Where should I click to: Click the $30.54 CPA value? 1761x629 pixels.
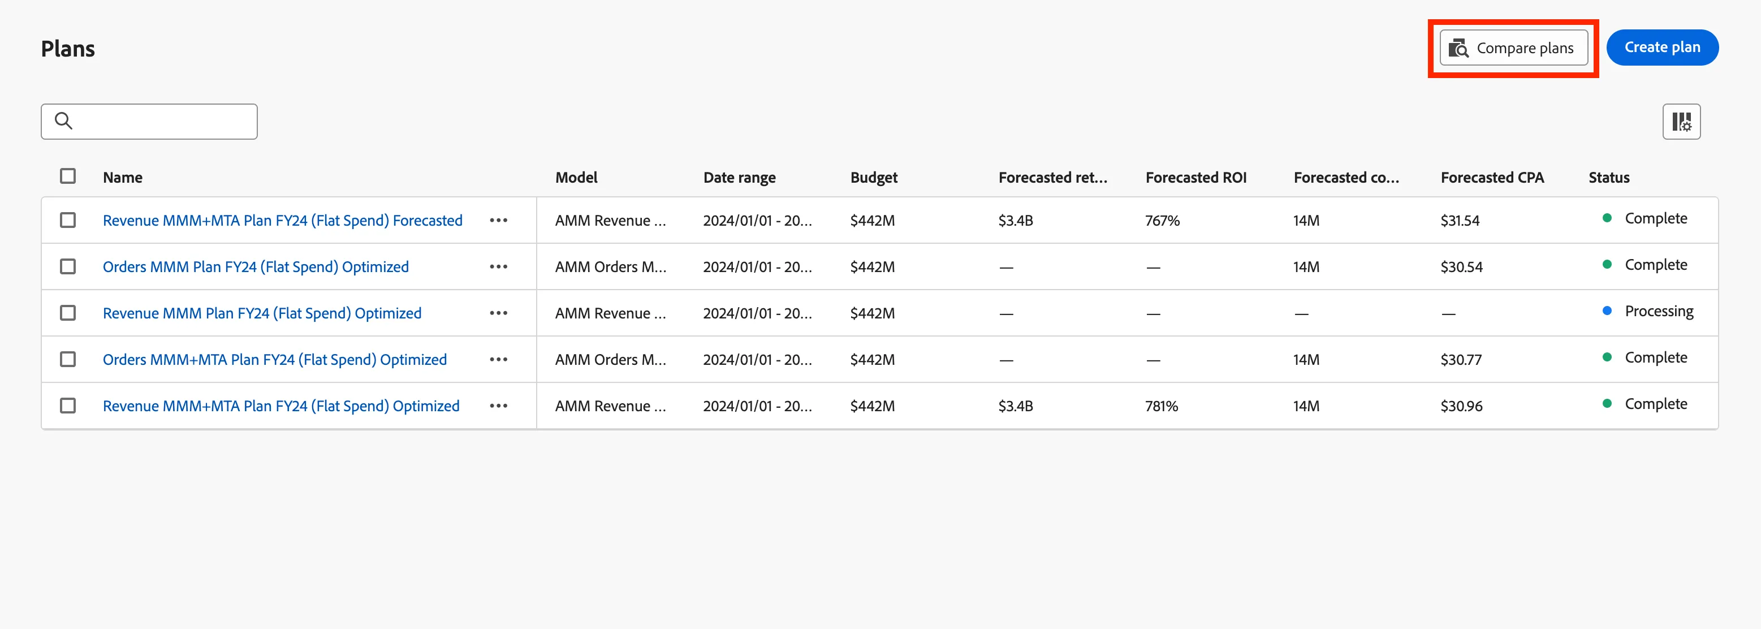coord(1462,268)
